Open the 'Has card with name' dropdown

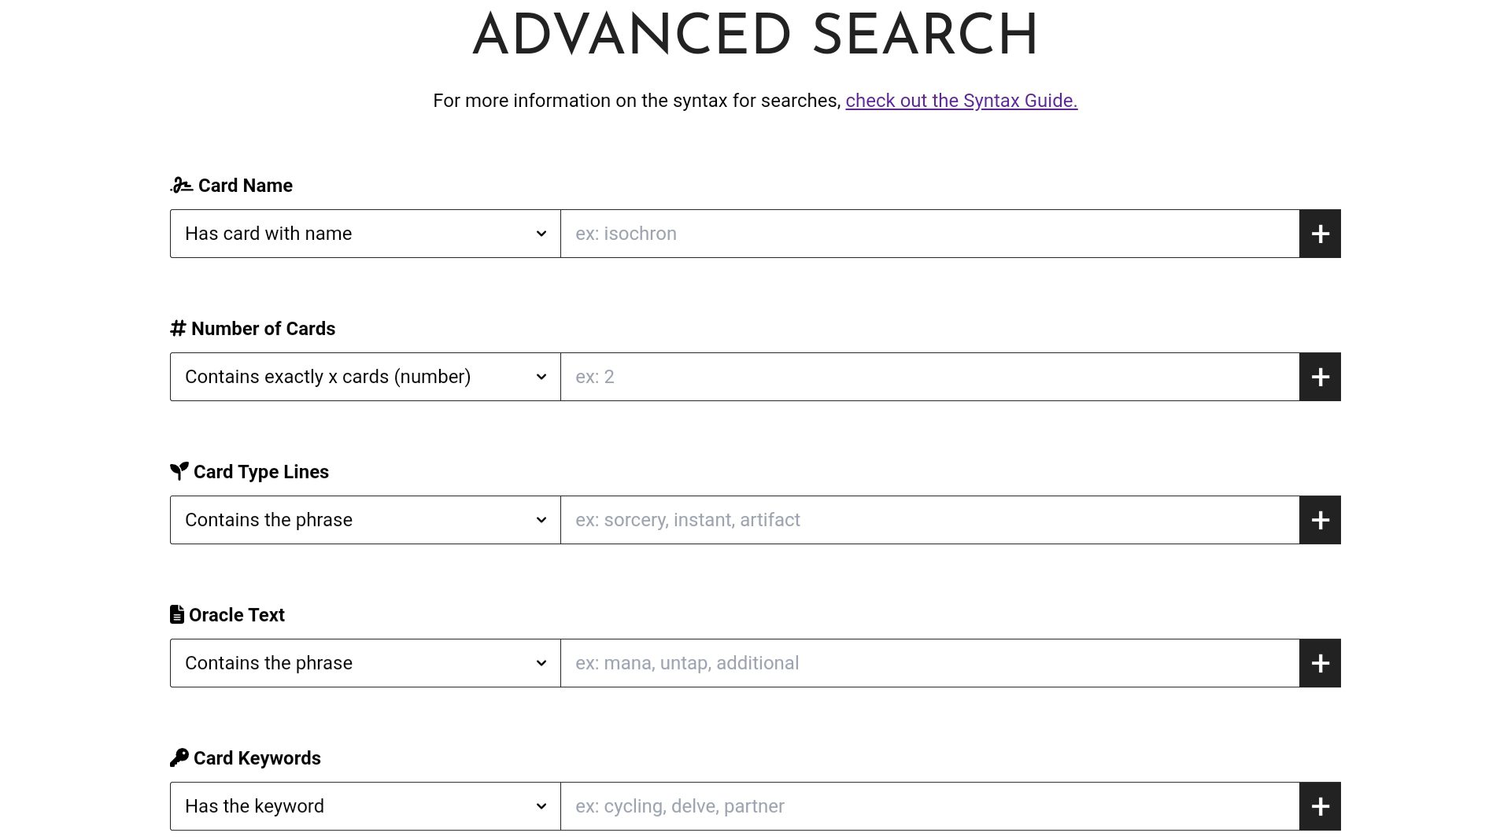pyautogui.click(x=365, y=234)
